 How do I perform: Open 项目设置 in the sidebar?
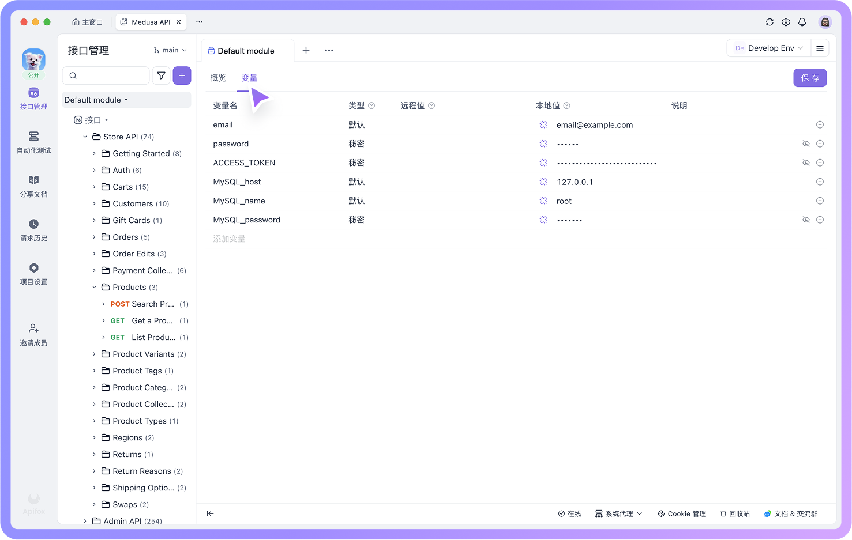(33, 274)
